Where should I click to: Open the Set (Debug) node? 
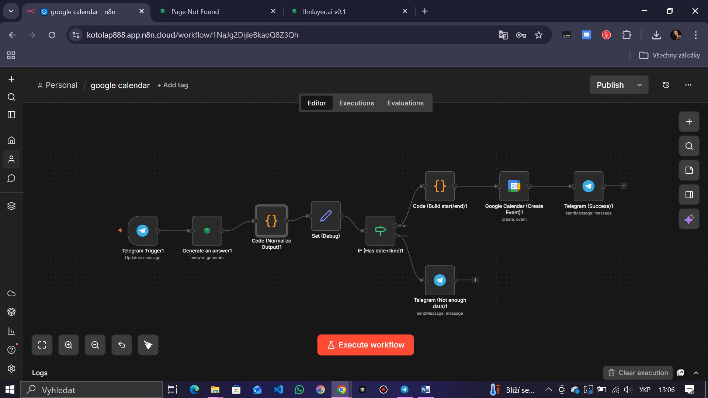click(326, 216)
